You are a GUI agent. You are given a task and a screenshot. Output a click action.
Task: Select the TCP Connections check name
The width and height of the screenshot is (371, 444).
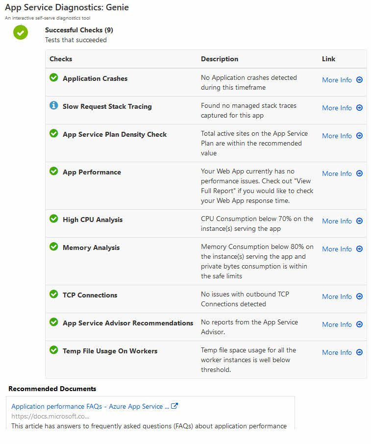[90, 295]
